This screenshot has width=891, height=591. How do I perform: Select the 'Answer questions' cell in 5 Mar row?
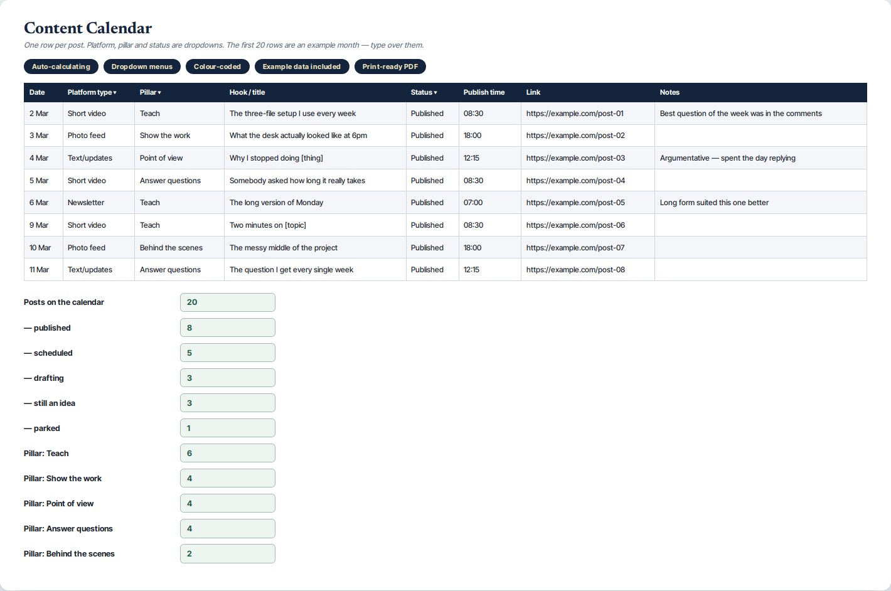point(179,181)
